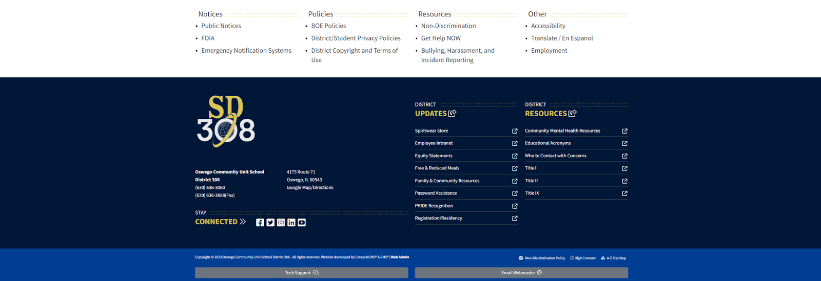Open the Instagram social icon
Image resolution: width=821 pixels, height=281 pixels.
click(x=281, y=222)
